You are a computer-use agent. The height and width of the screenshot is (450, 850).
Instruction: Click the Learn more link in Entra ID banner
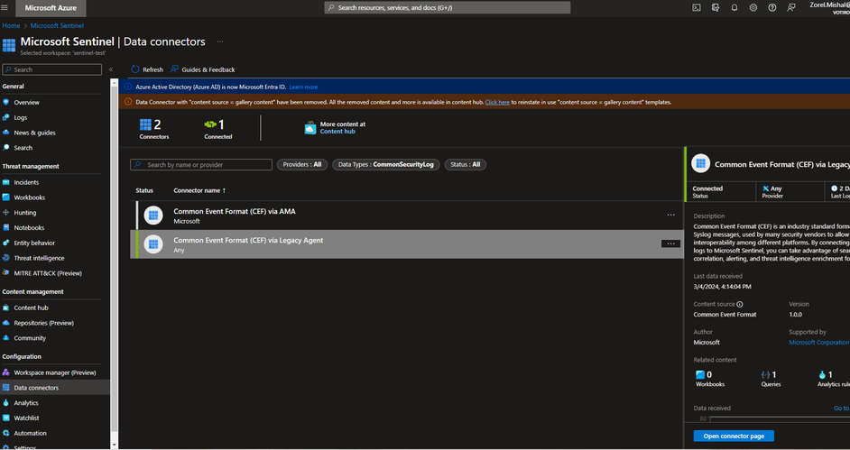303,87
